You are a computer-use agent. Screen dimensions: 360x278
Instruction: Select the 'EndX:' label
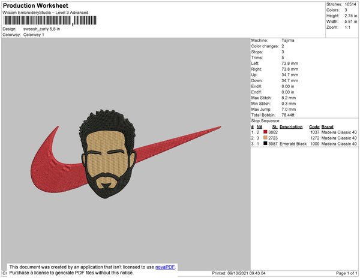tap(256, 86)
